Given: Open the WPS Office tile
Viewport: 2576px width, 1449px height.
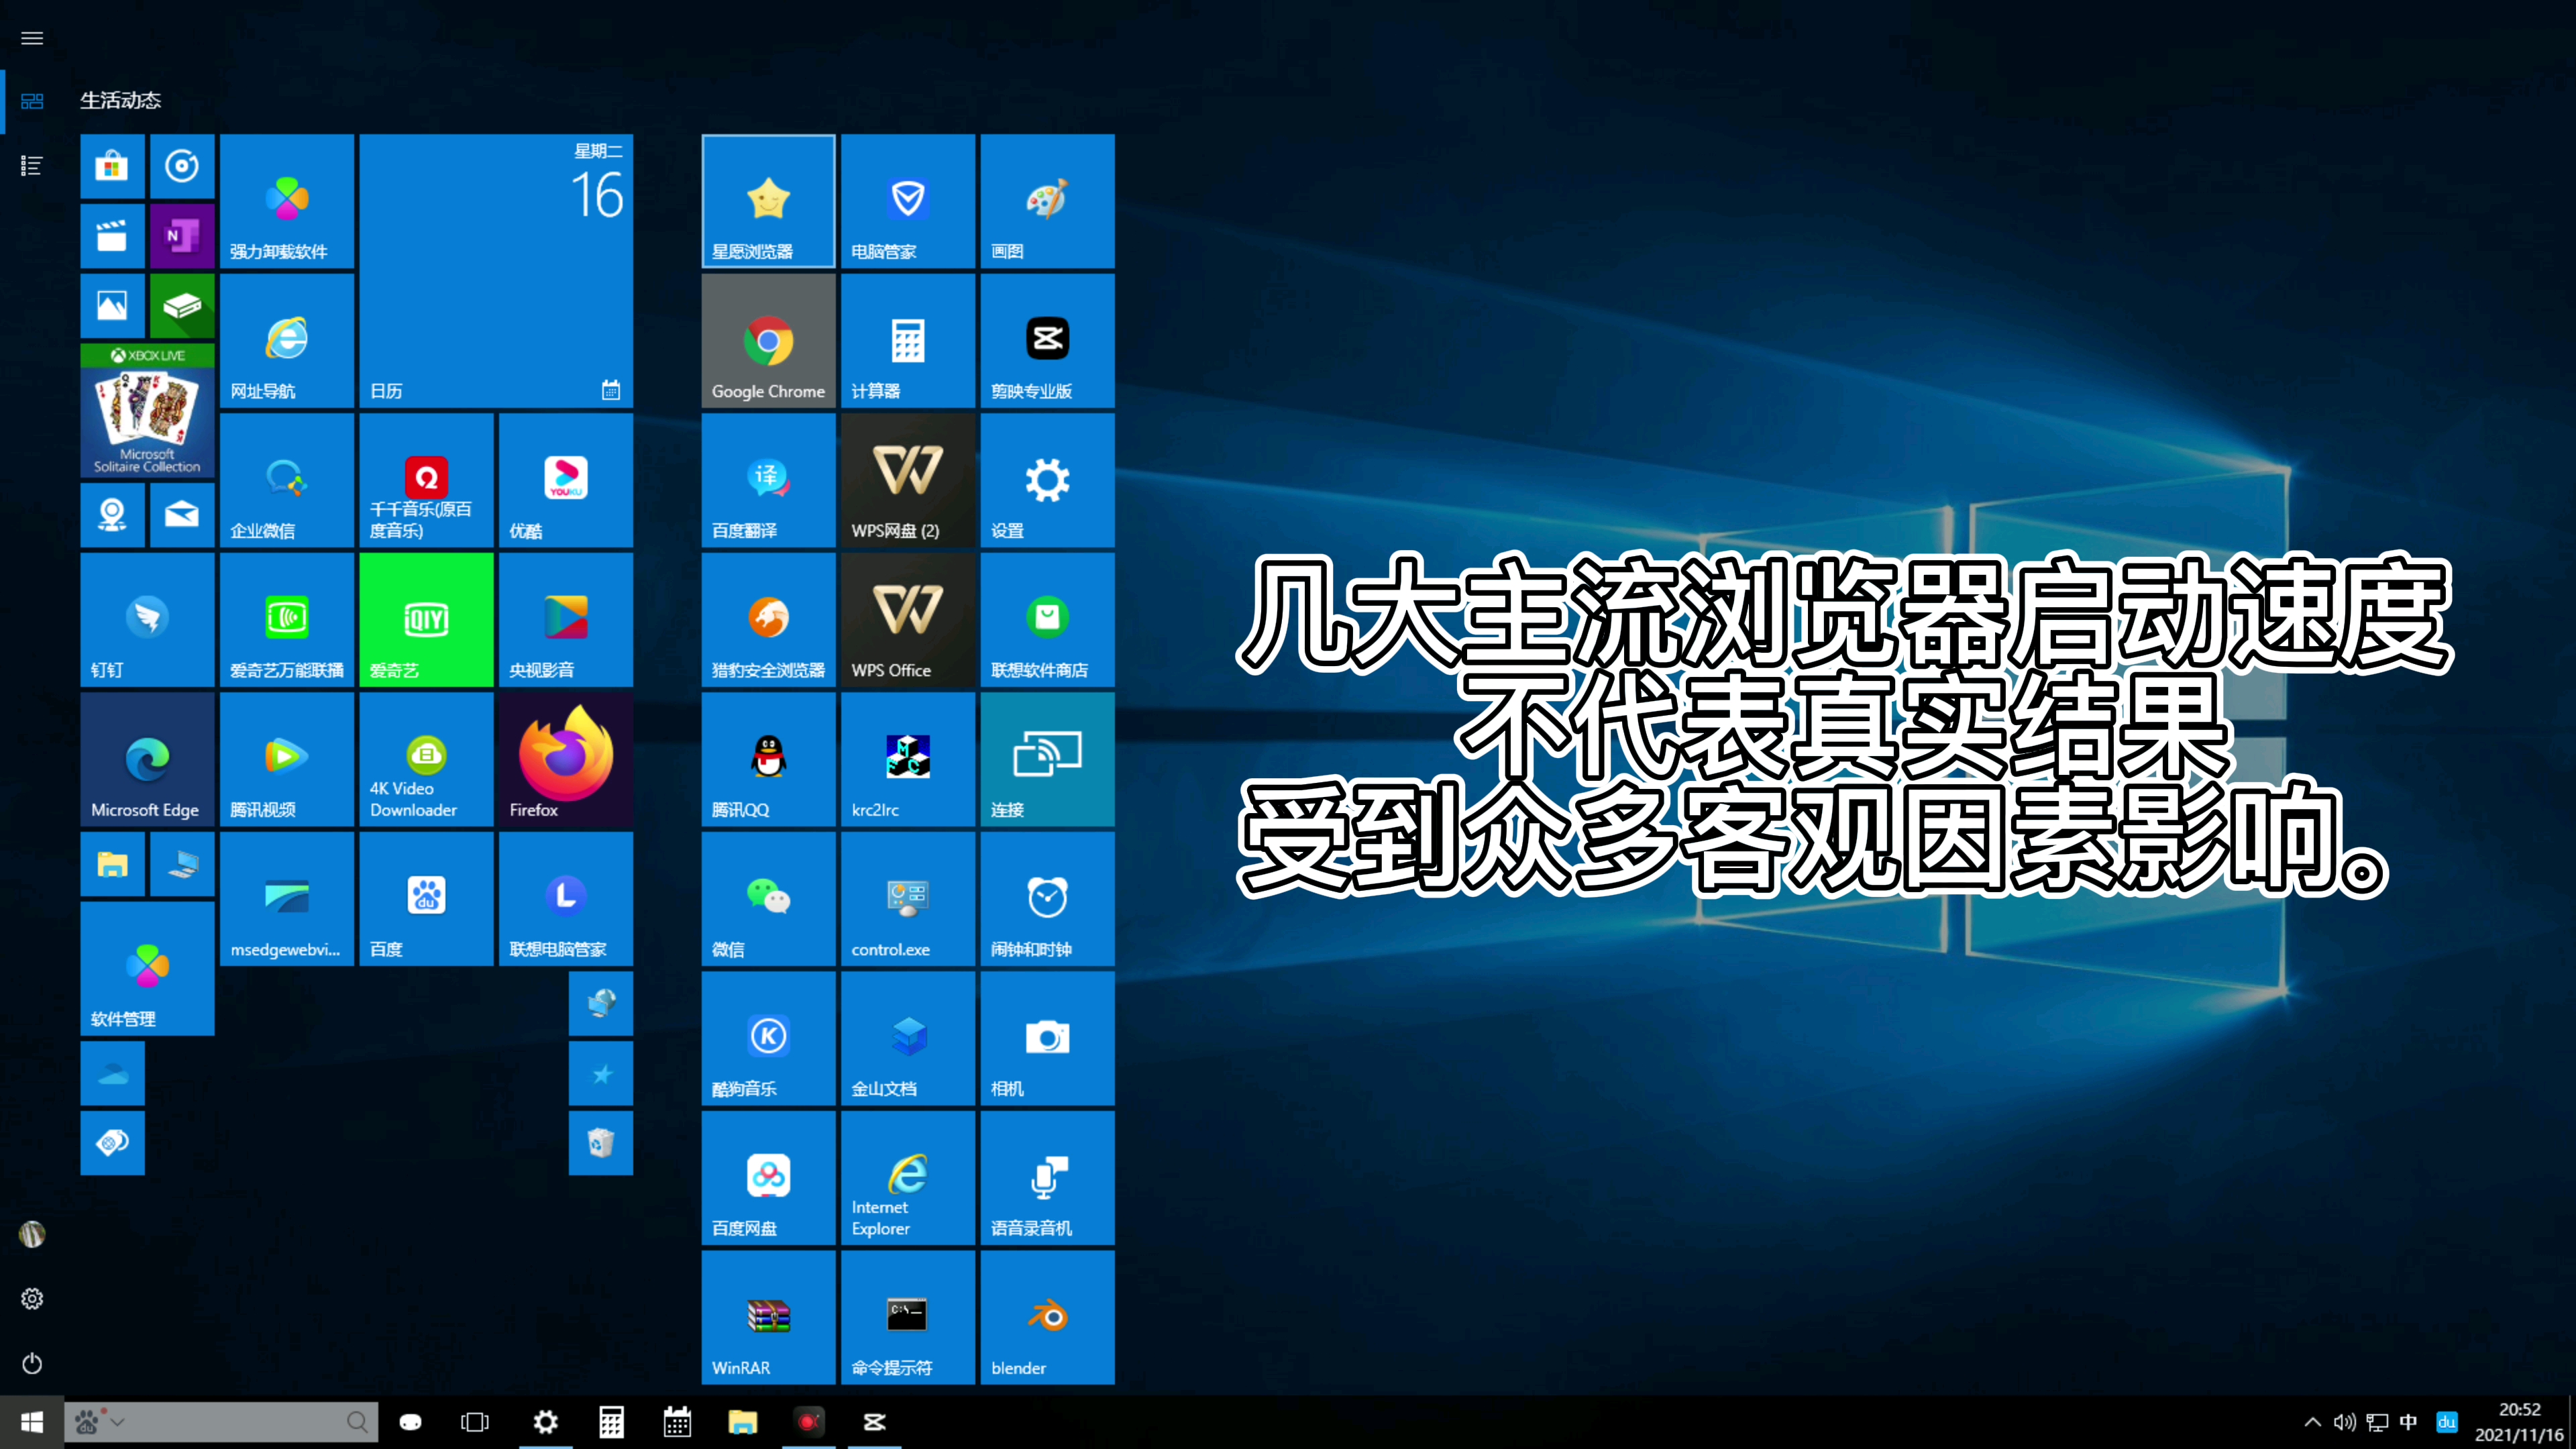Looking at the screenshot, I should (x=907, y=620).
